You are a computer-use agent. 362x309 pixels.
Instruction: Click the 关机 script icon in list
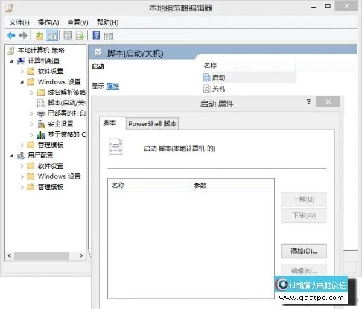(x=206, y=89)
